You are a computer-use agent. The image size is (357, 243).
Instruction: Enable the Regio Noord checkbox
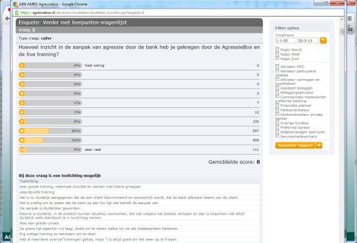click(277, 49)
